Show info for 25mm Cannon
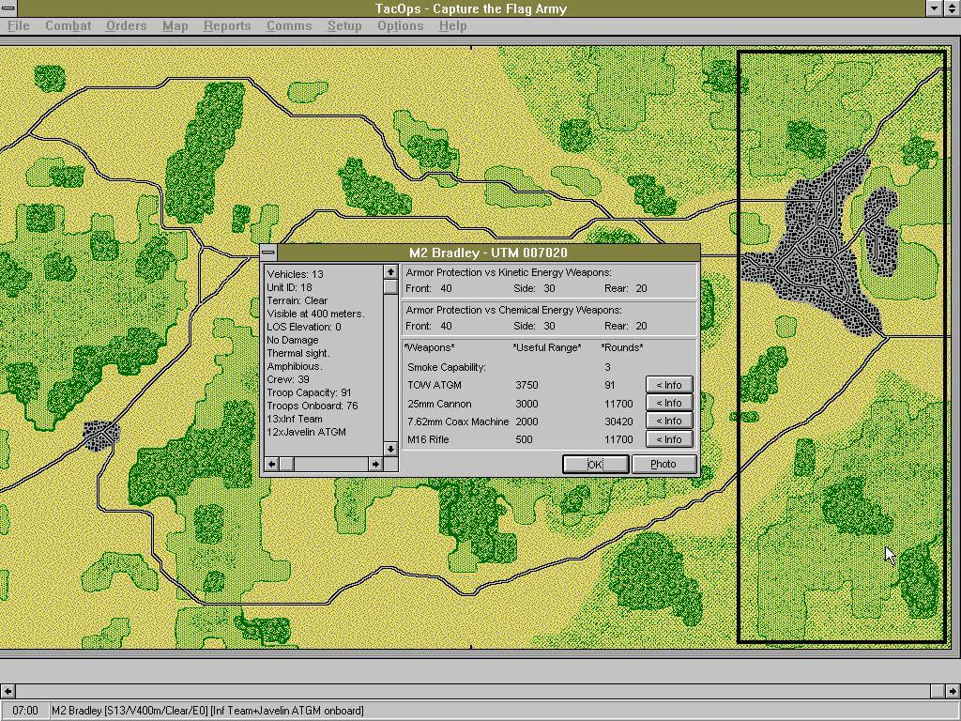961x721 pixels. [x=669, y=403]
